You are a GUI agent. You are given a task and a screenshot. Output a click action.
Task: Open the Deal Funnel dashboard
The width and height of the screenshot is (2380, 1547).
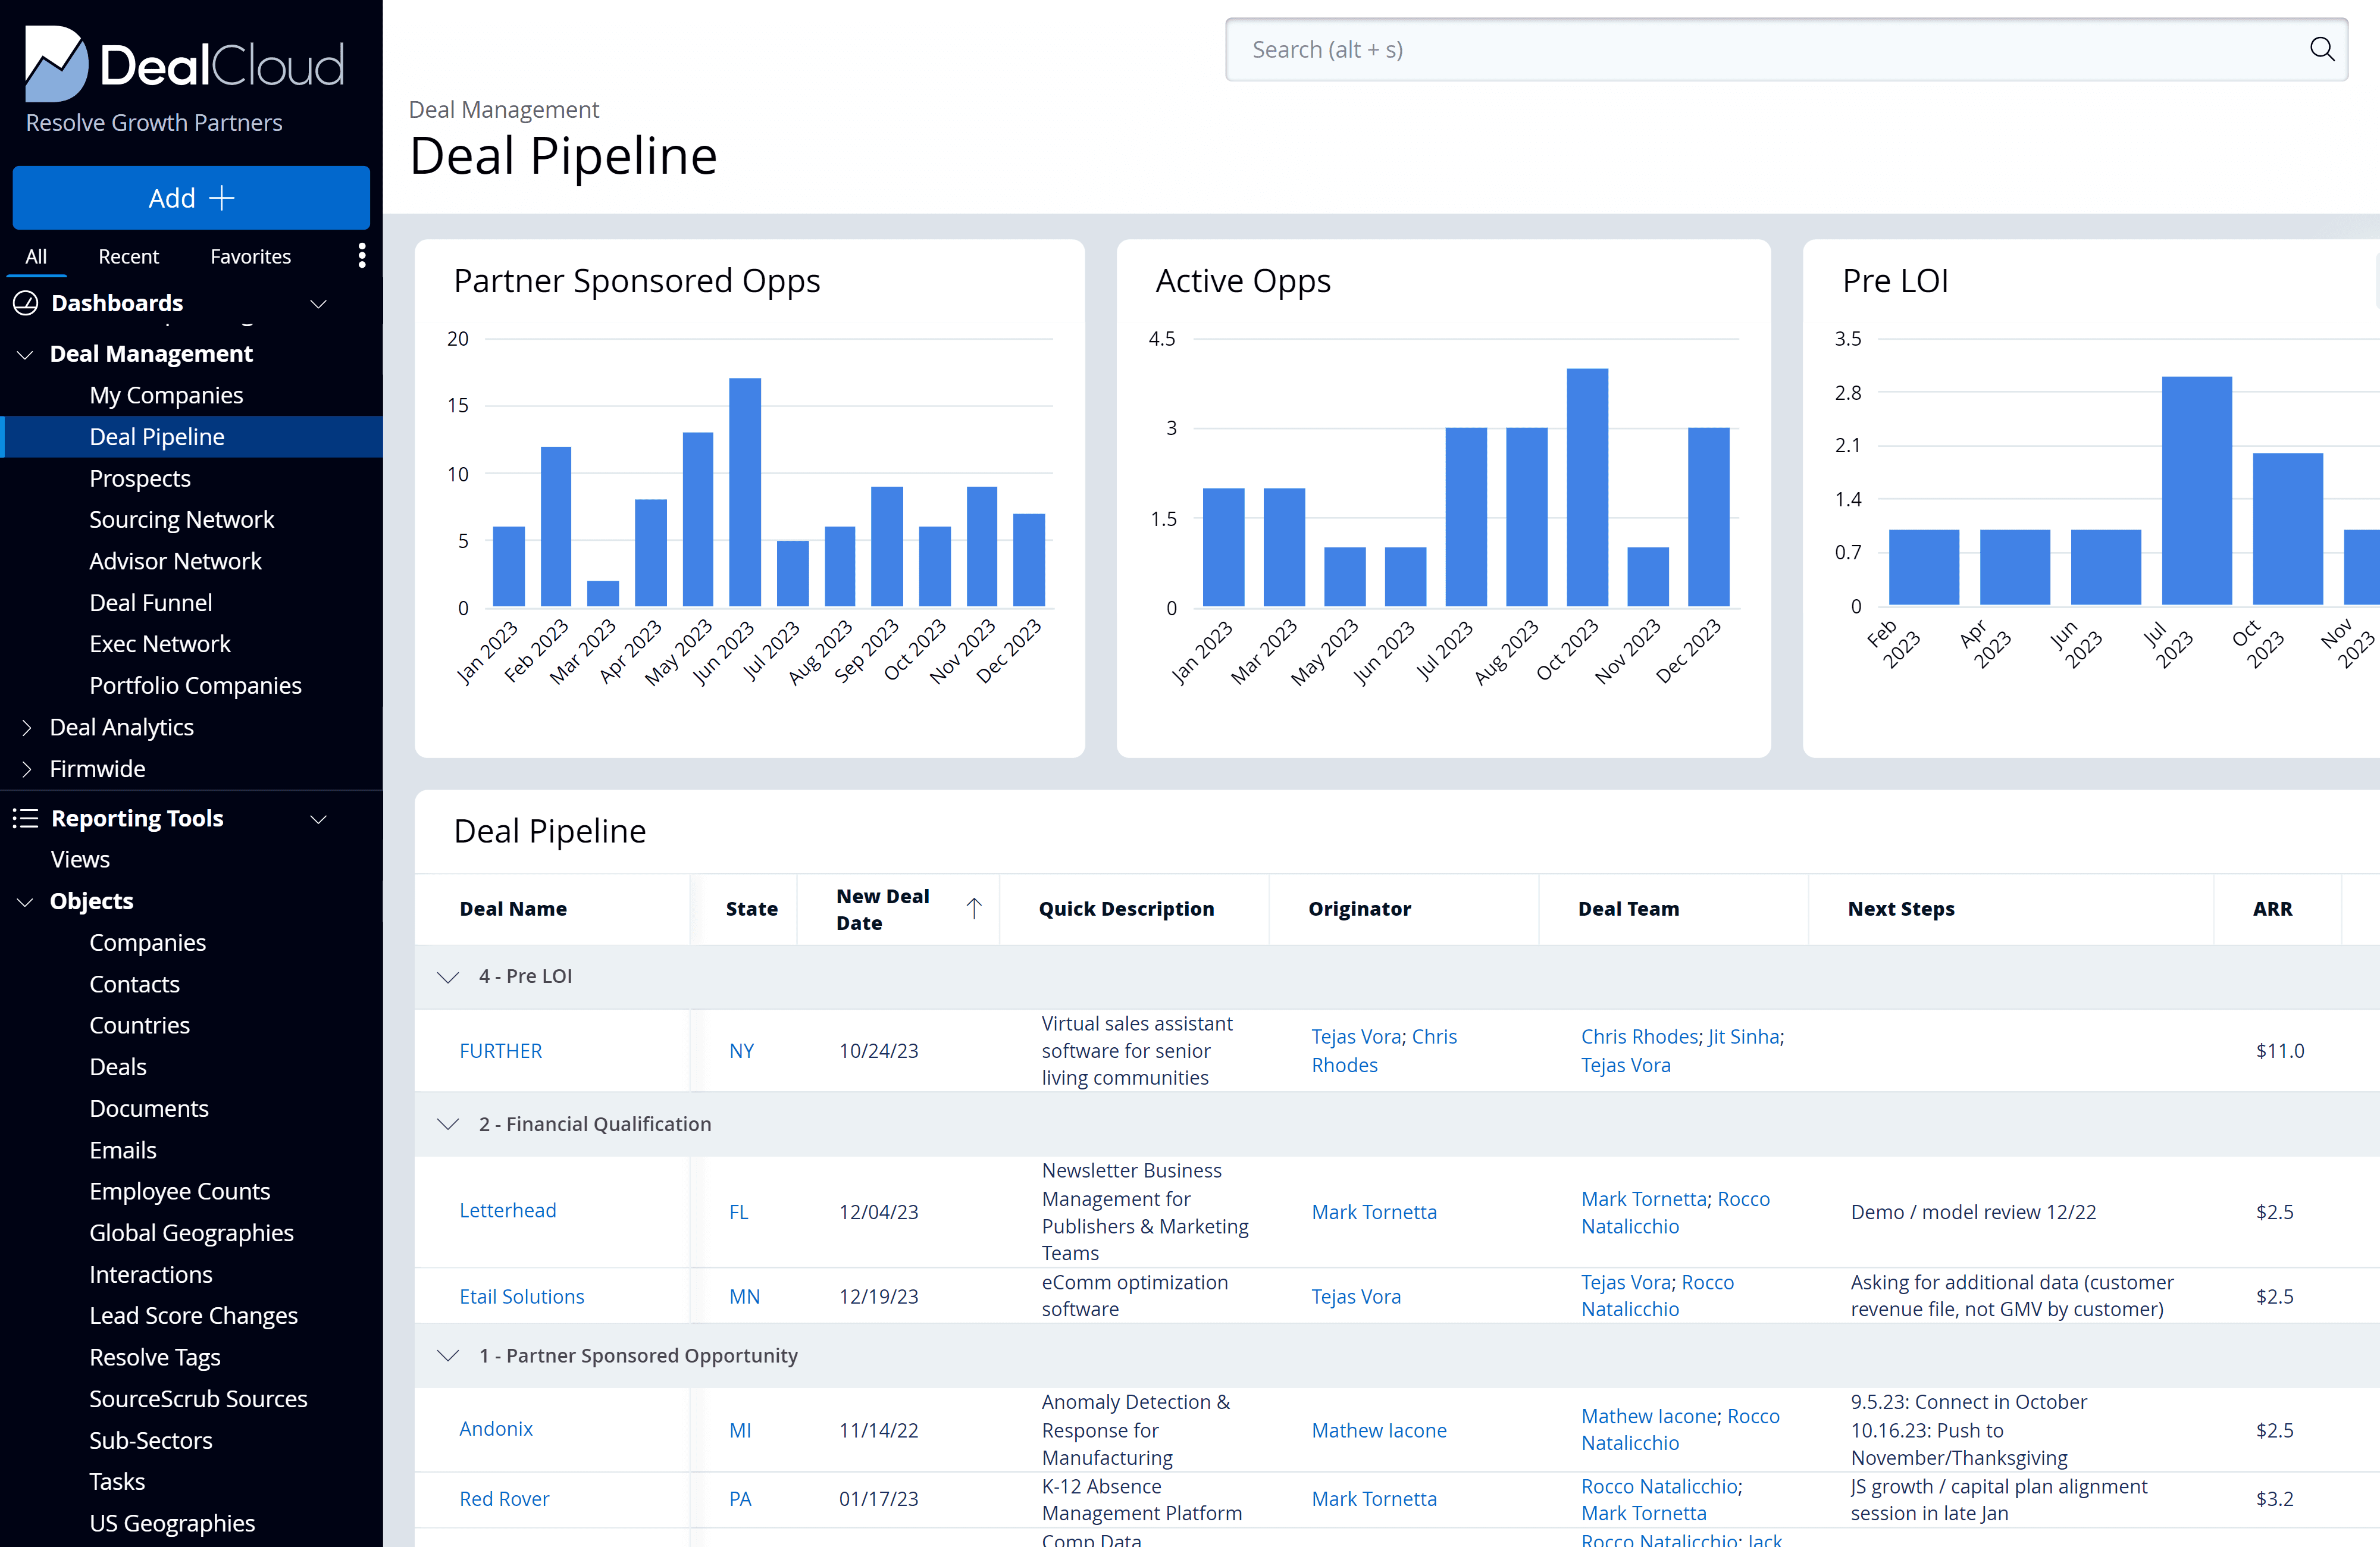150,603
